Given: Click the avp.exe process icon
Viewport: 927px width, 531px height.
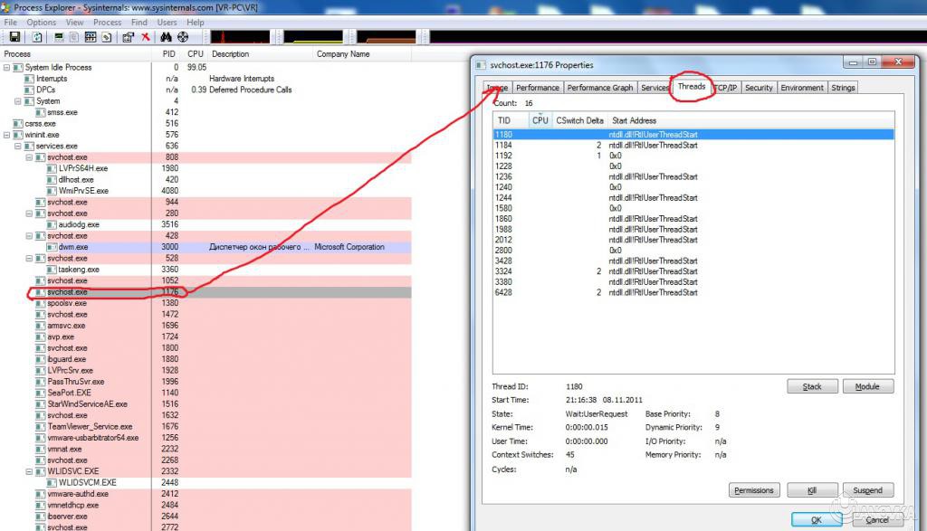Looking at the screenshot, I should 41,337.
